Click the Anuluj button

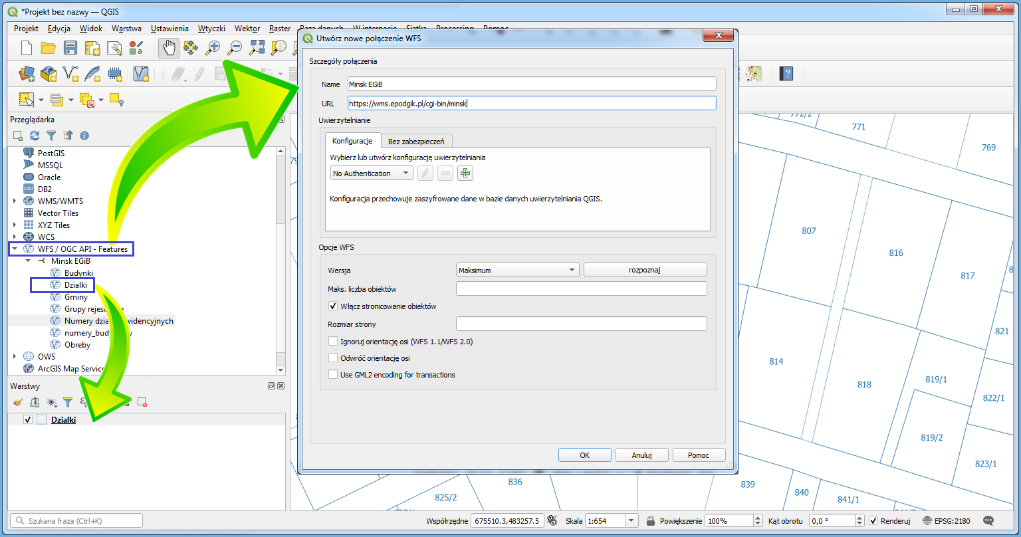pyautogui.click(x=642, y=455)
